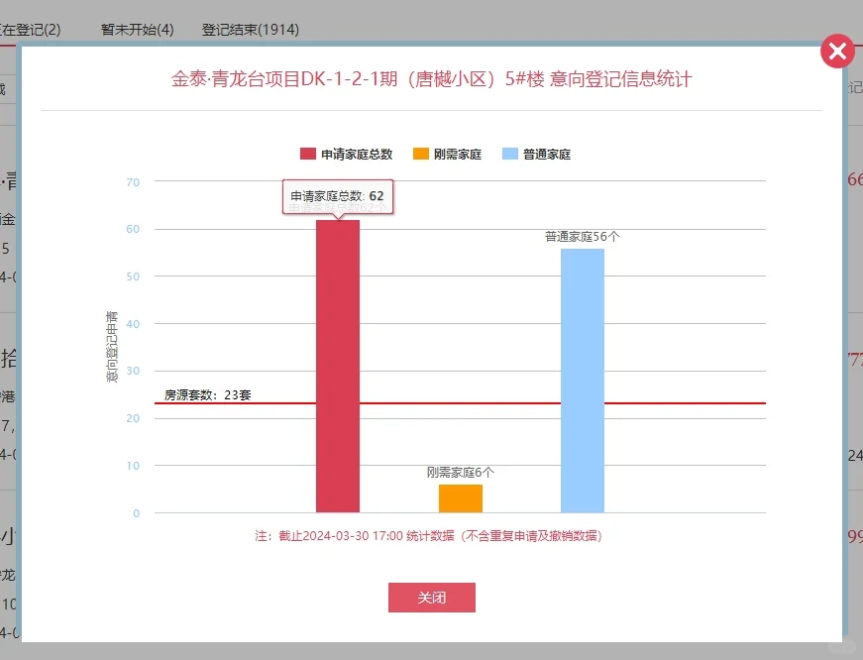Switch to the 暂未开始(4) tab
This screenshot has height=660, width=863.
click(x=138, y=30)
